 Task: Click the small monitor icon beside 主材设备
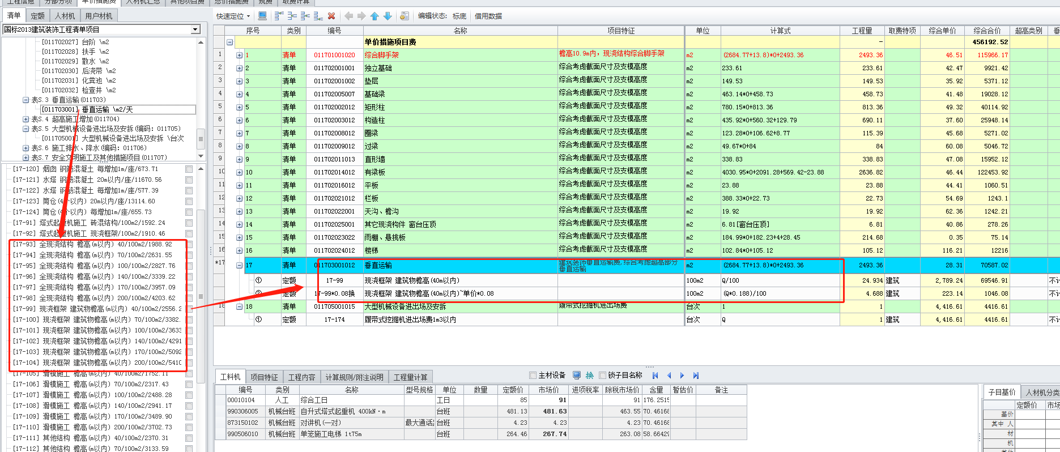pos(577,375)
